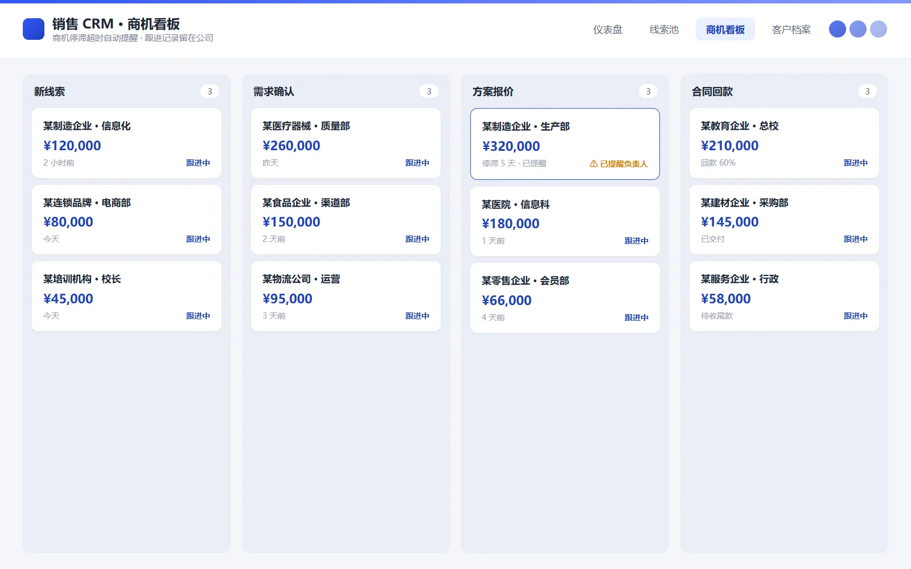This screenshot has width=911, height=569.
Task: Click the lightest avatar circle
Action: pyautogui.click(x=879, y=29)
